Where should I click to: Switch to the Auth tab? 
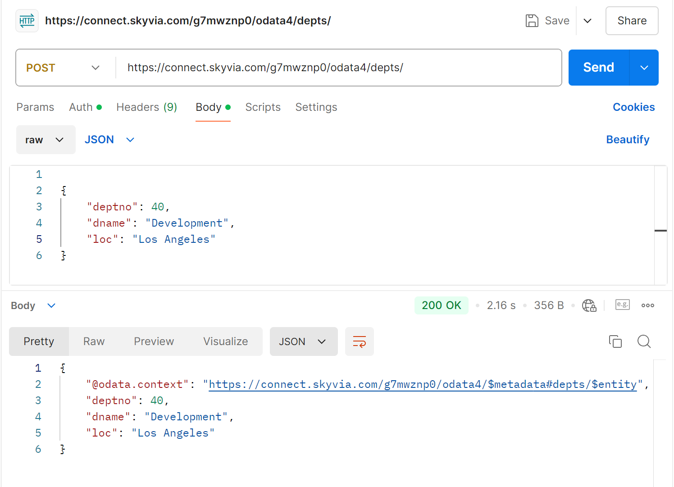click(x=85, y=107)
